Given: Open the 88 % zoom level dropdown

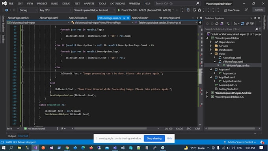Looking at the screenshot, I should tap(13, 129).
